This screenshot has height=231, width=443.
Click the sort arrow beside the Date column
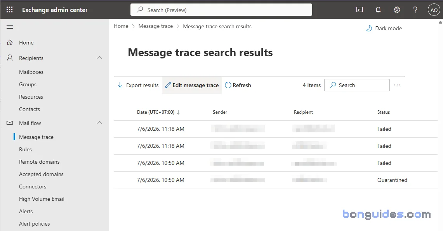(178, 112)
